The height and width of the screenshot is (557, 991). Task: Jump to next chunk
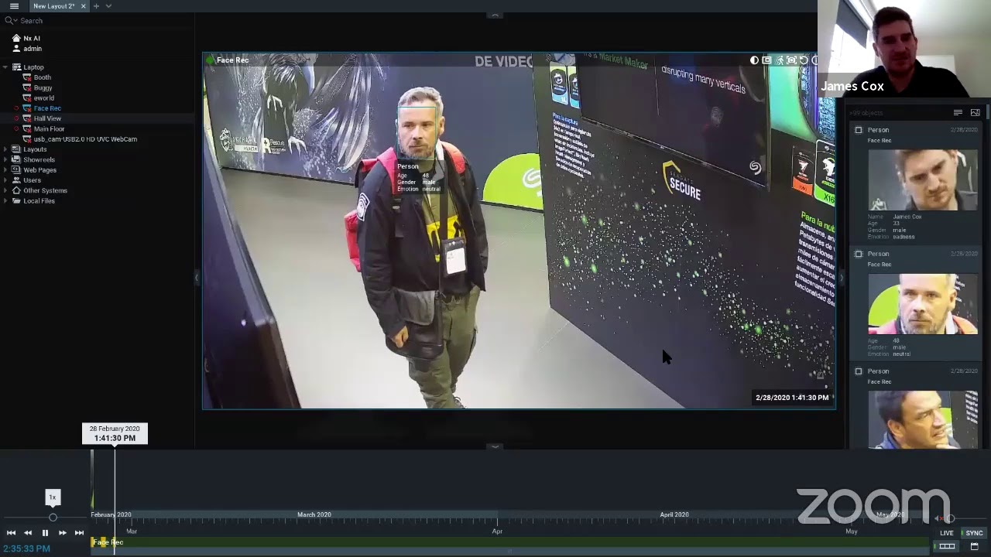tap(79, 533)
